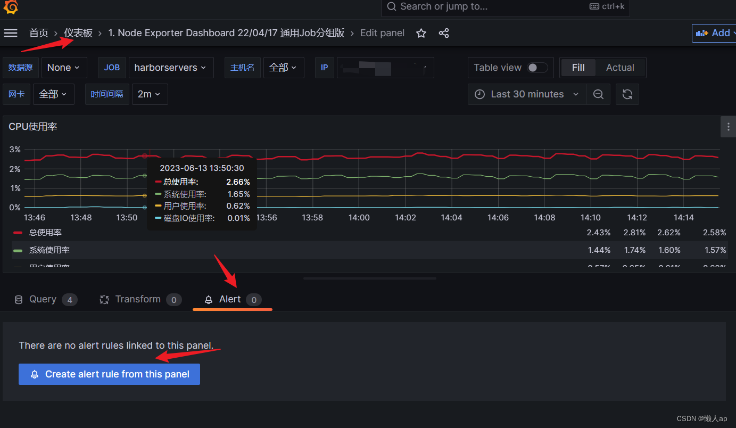The image size is (736, 428).
Task: Open the hamburger navigation menu
Action: coord(11,33)
